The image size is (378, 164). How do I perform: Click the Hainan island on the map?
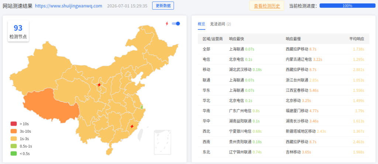coord(109,152)
